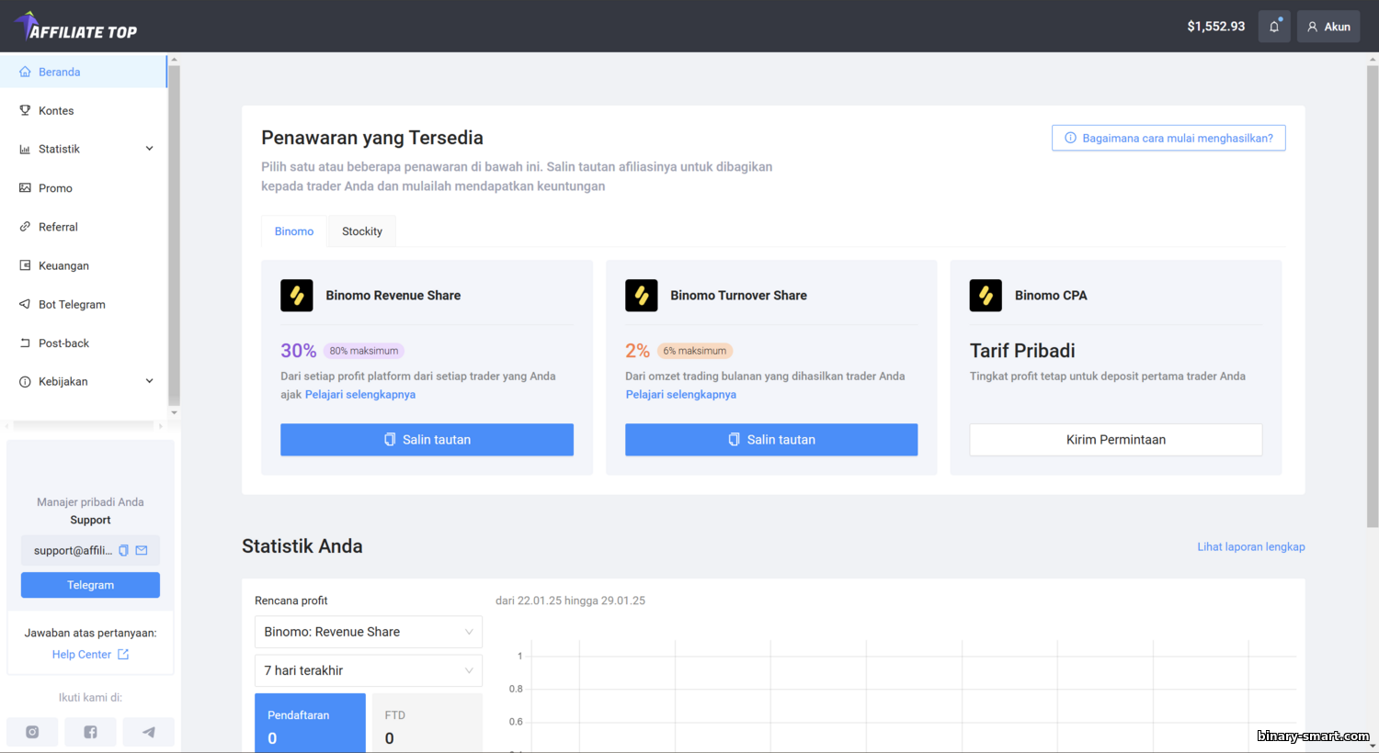1379x753 pixels.
Task: Switch to the Stockity tab
Action: tap(362, 231)
